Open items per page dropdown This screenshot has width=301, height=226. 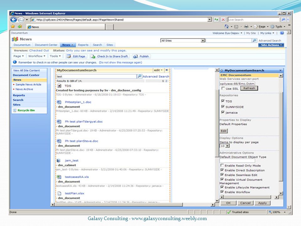(228, 146)
